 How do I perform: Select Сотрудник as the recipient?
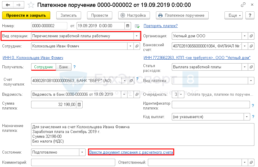(x=44, y=67)
